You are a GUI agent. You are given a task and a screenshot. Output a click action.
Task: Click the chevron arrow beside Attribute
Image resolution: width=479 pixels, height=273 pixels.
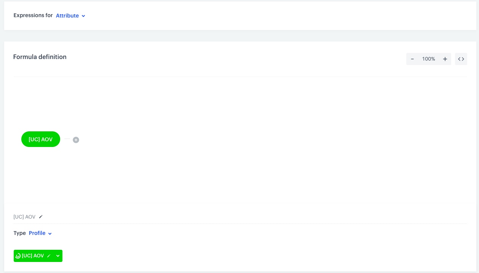tap(83, 16)
